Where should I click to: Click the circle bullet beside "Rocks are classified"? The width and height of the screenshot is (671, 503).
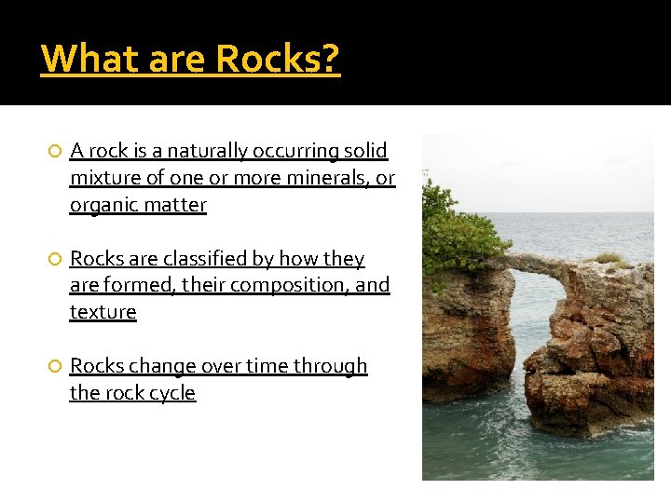[x=55, y=259]
